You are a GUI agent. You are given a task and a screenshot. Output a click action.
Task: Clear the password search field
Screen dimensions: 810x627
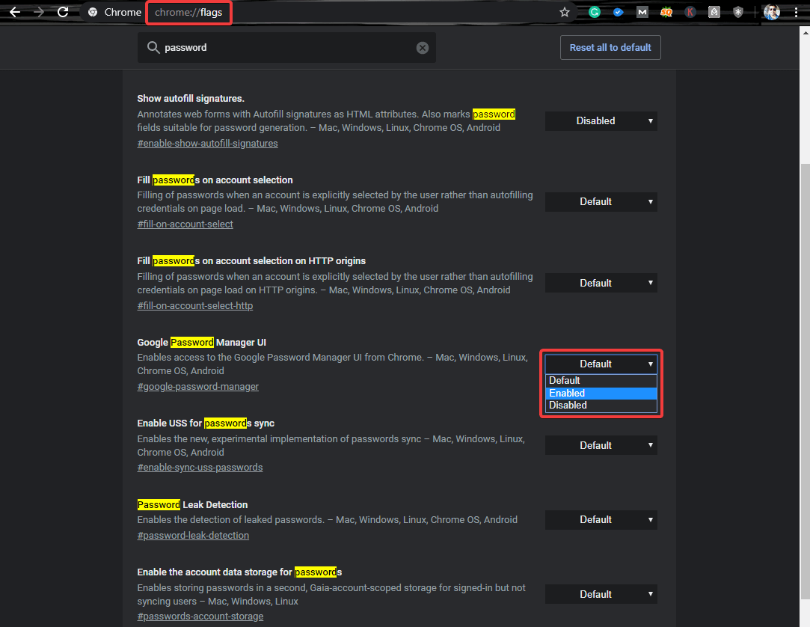tap(422, 47)
